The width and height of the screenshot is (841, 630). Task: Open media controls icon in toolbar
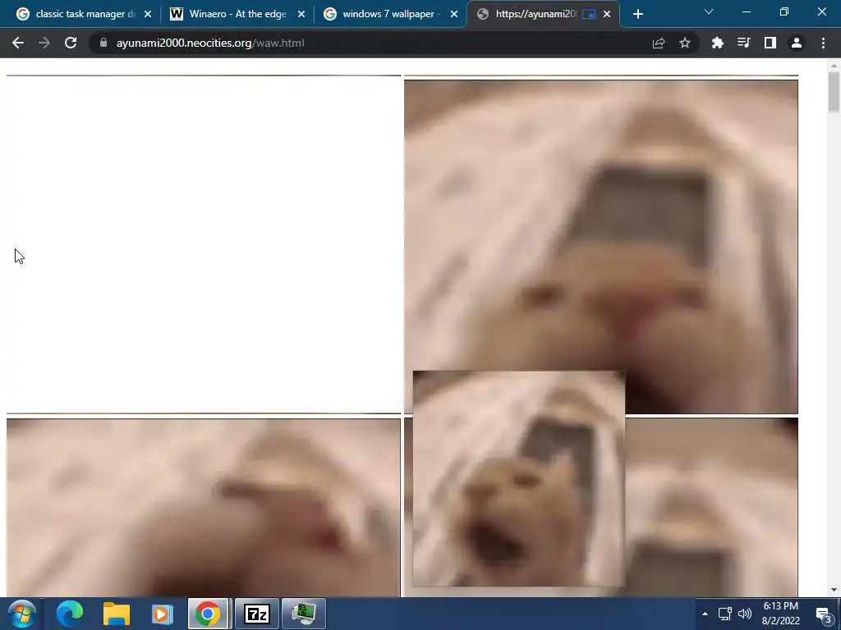[x=743, y=43]
